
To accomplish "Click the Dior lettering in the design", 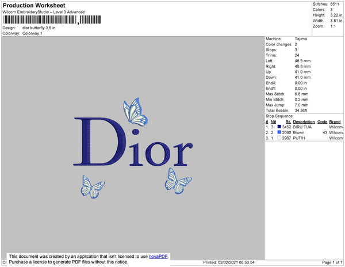I will click(133, 142).
